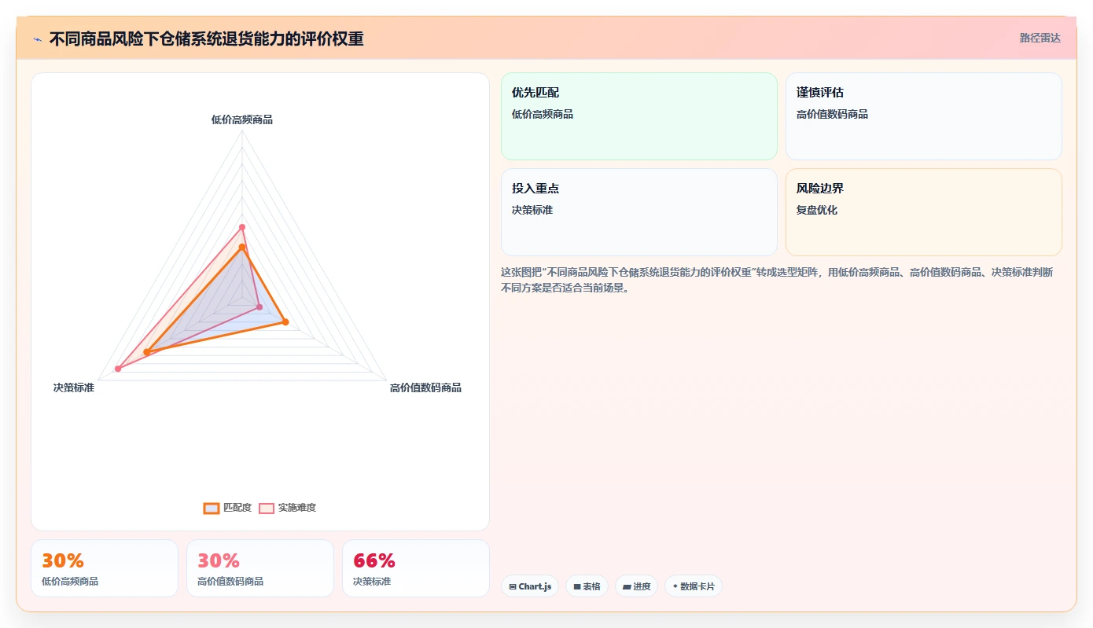Toggle the 匹配度 legend item

click(227, 508)
